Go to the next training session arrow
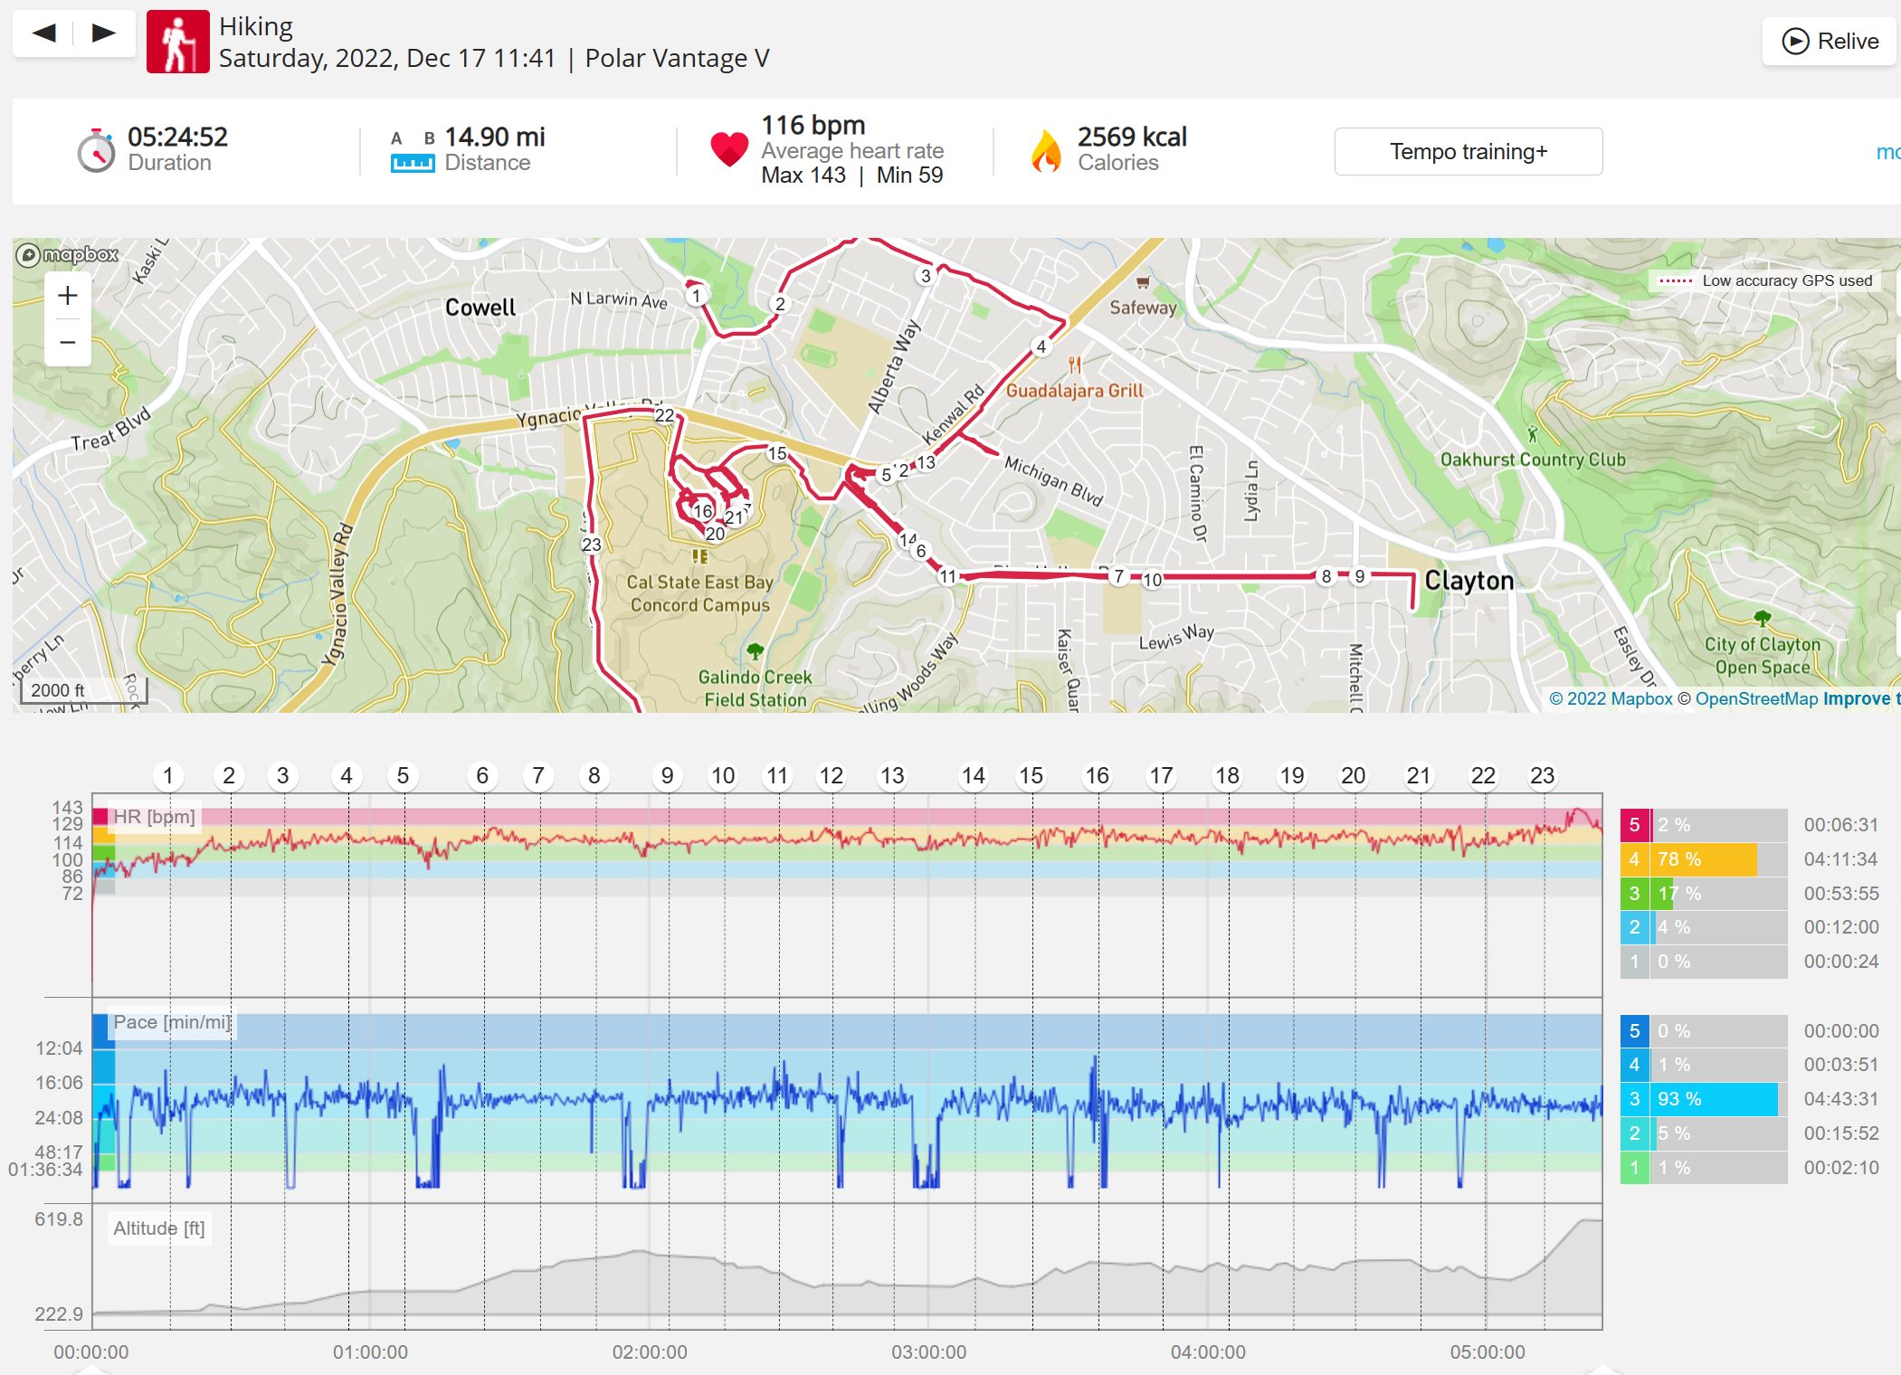This screenshot has width=1901, height=1375. point(104,33)
